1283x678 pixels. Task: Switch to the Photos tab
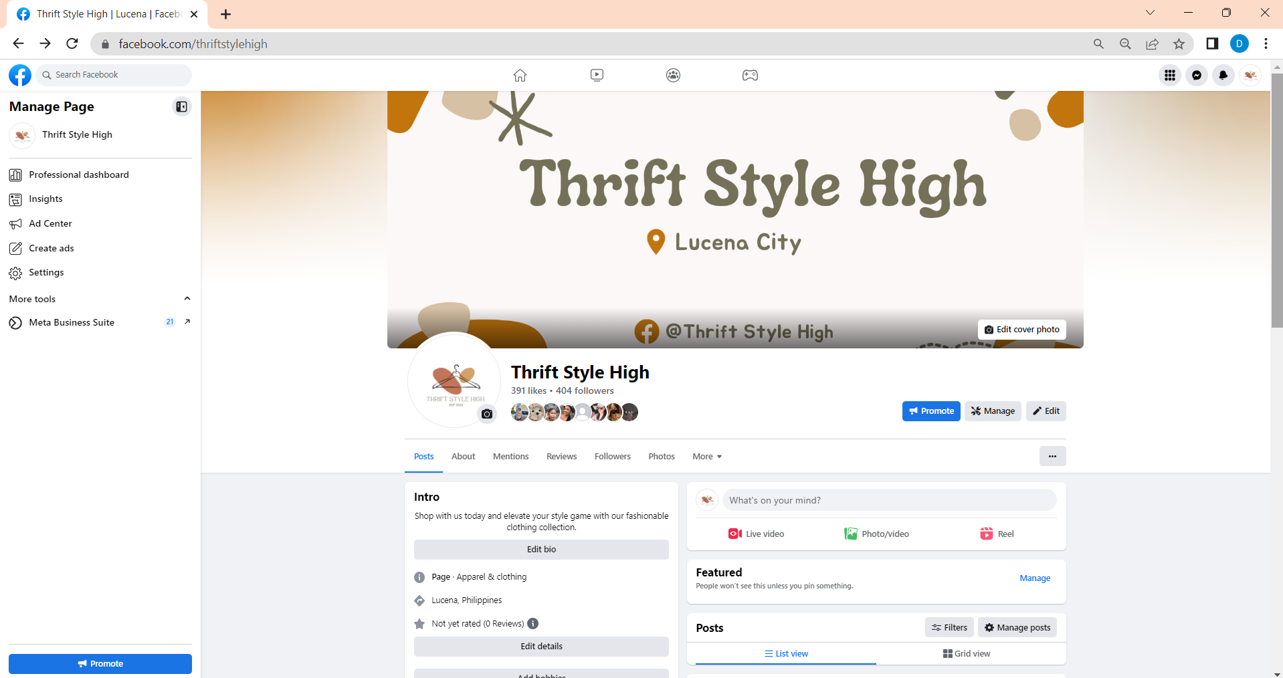[661, 457]
